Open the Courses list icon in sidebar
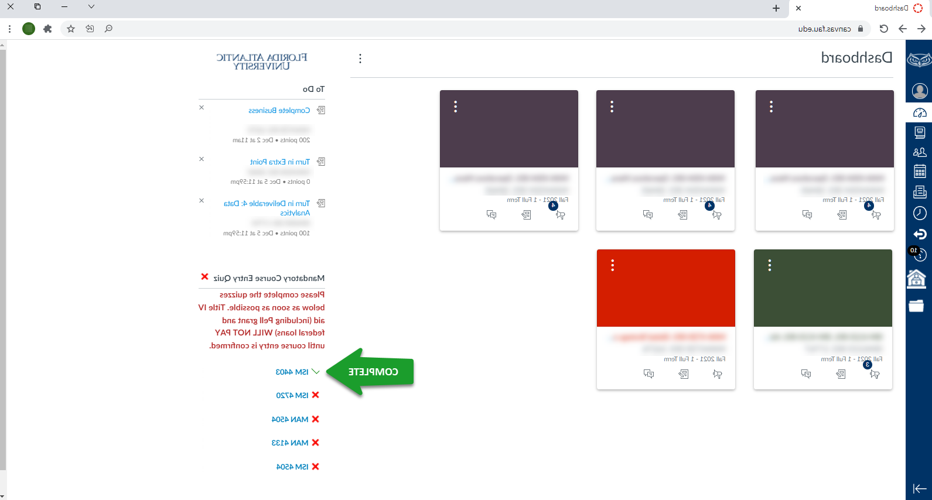This screenshot has width=932, height=500. click(920, 133)
